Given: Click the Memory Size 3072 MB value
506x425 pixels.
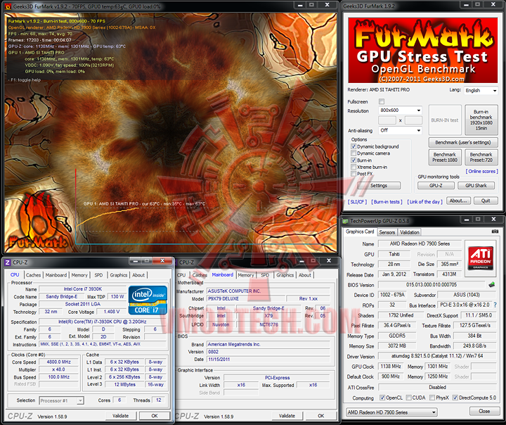Looking at the screenshot, I should tap(397, 345).
